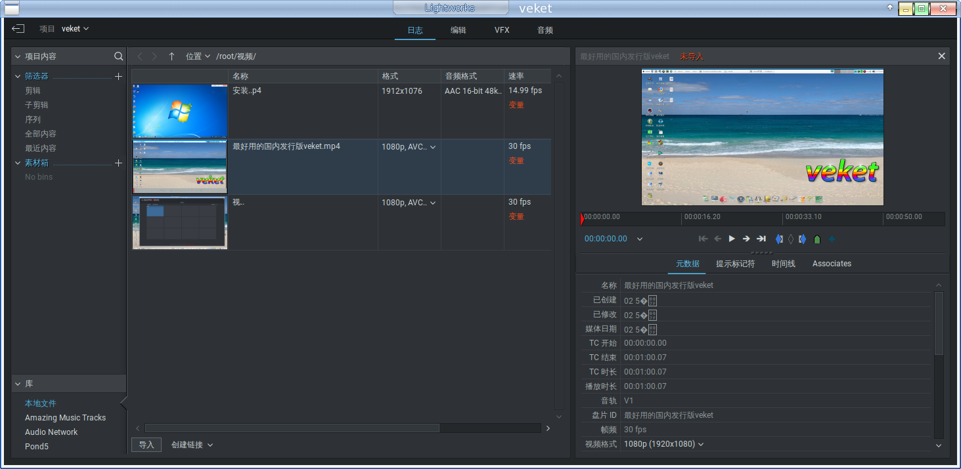Set the mark-out point
The image size is (961, 469).
tap(803, 239)
